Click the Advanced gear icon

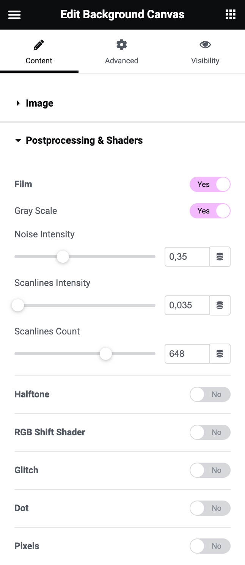121,45
